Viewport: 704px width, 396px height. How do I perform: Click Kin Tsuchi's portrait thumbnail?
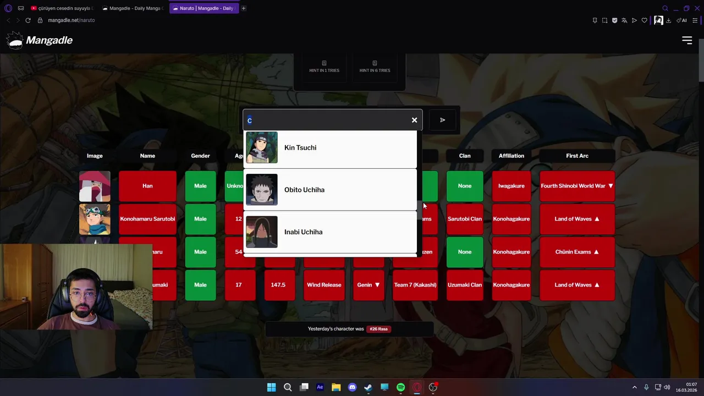click(262, 147)
